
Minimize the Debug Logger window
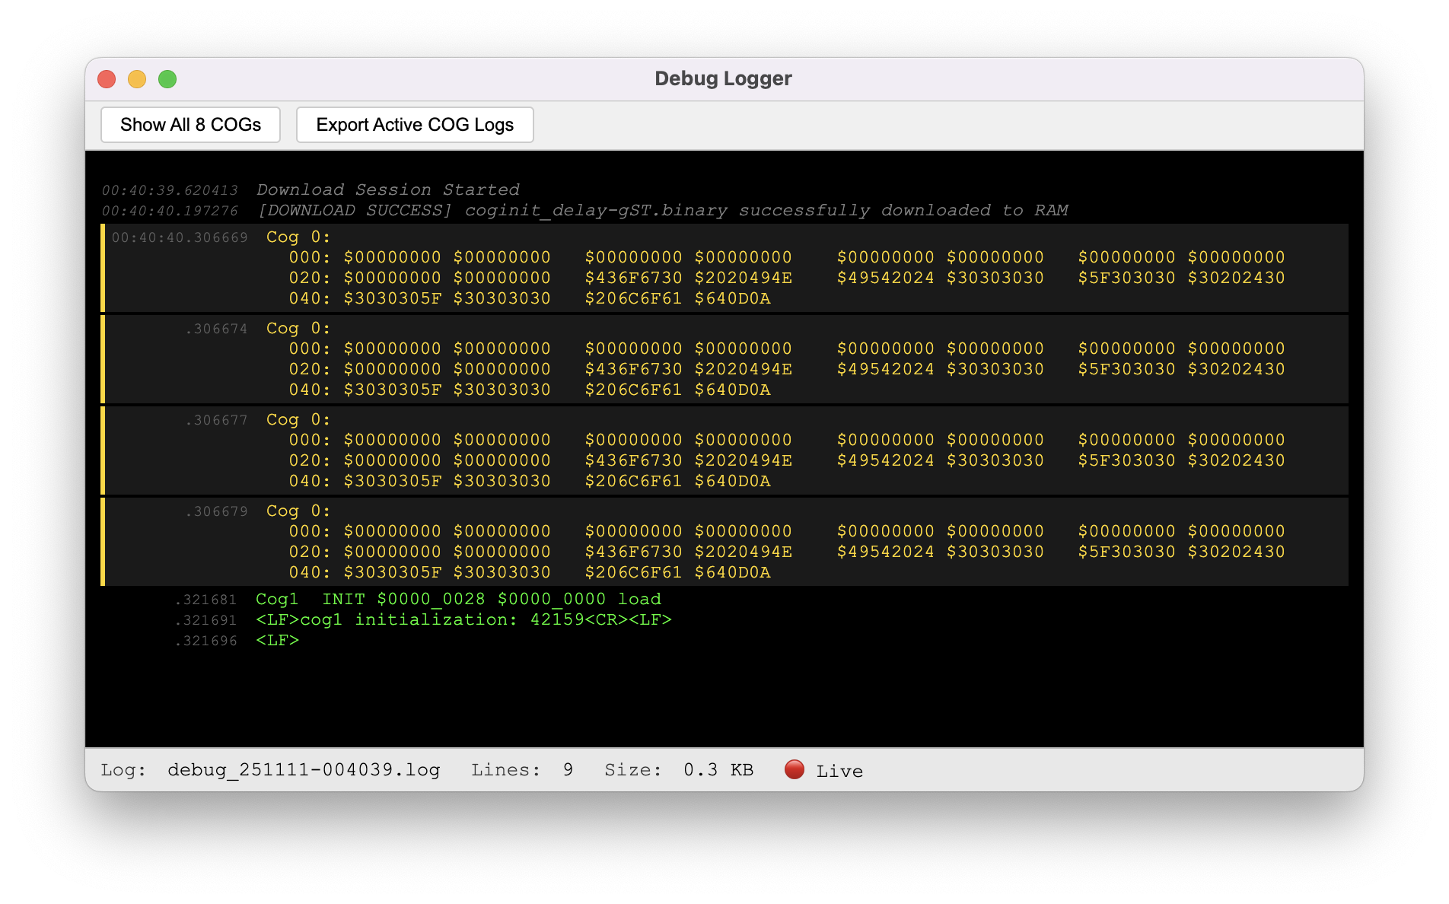click(x=137, y=79)
